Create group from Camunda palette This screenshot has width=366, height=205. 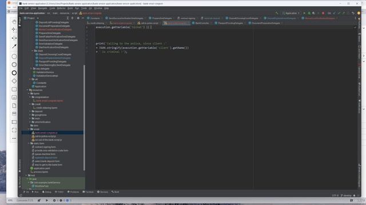tap(14, 130)
